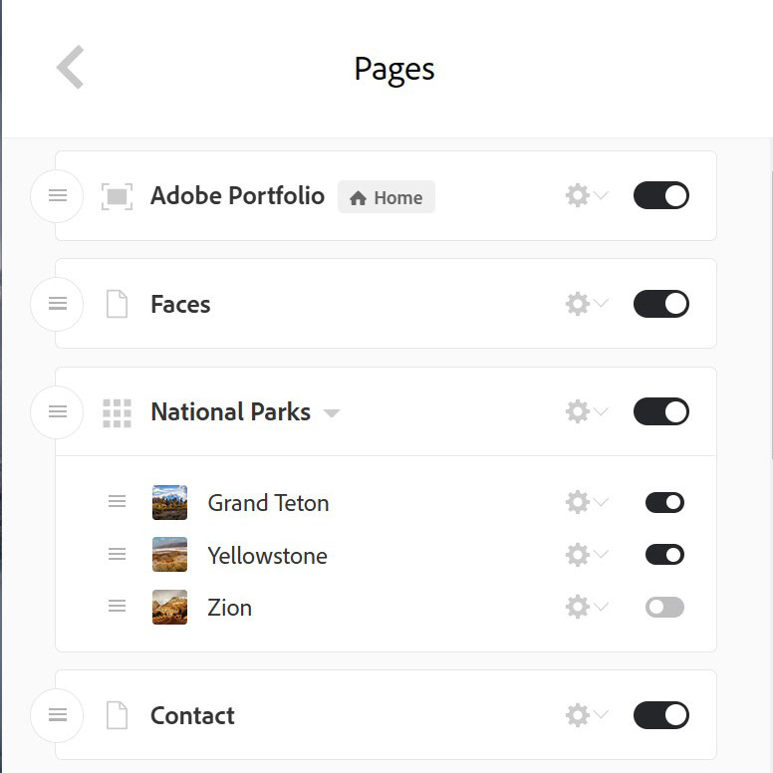Open gear settings menu for Yellowstone
Screen dimensions: 773x773
[587, 555]
